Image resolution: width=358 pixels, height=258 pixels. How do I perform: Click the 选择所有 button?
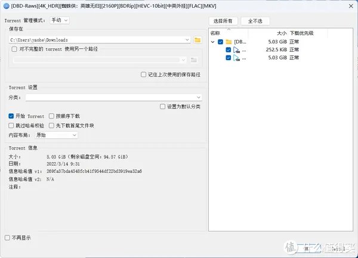pyautogui.click(x=223, y=21)
